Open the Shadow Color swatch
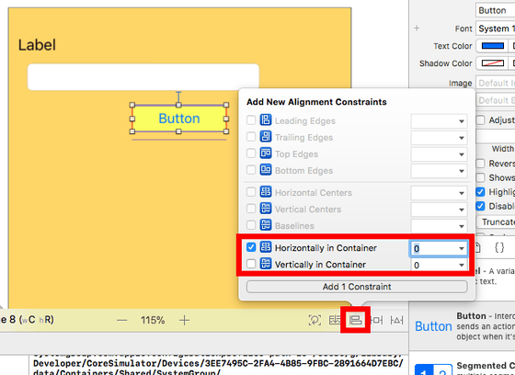Image resolution: width=515 pixels, height=375 pixels. (x=493, y=63)
